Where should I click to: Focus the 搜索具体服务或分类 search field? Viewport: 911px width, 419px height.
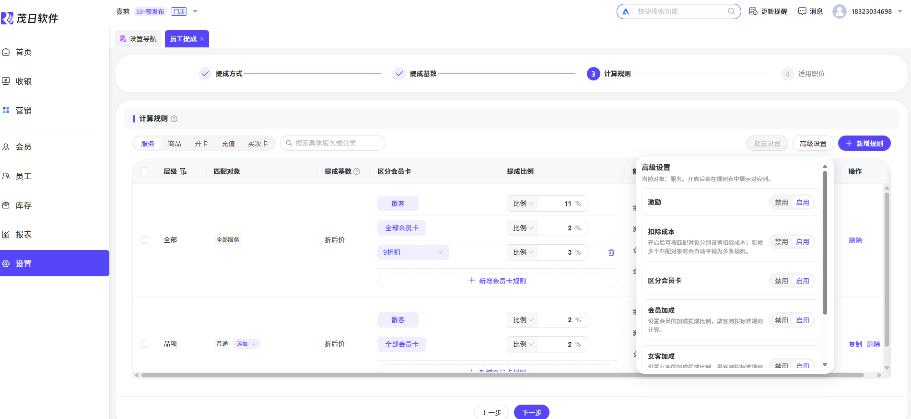[x=333, y=143]
